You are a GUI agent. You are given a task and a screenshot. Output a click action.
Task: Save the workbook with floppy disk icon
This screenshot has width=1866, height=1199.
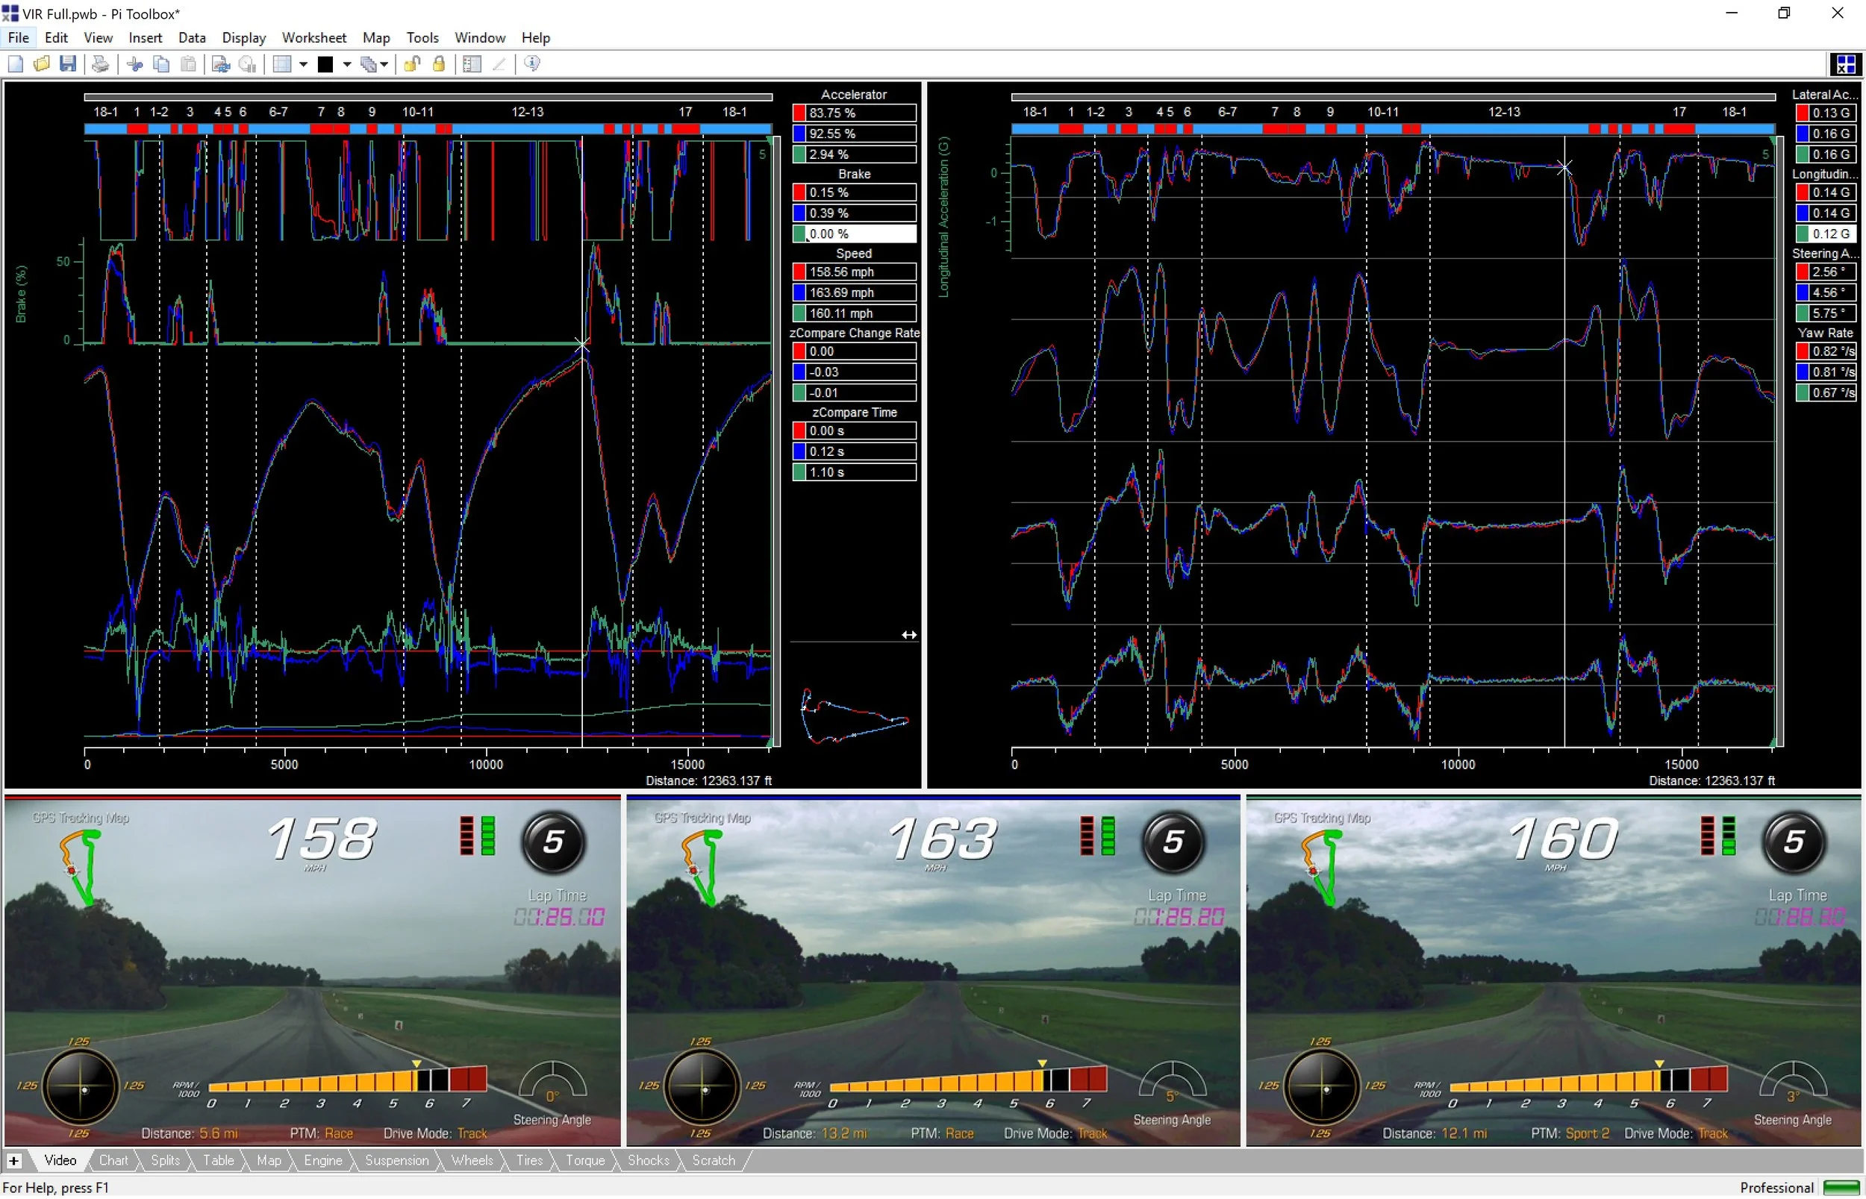tap(68, 65)
